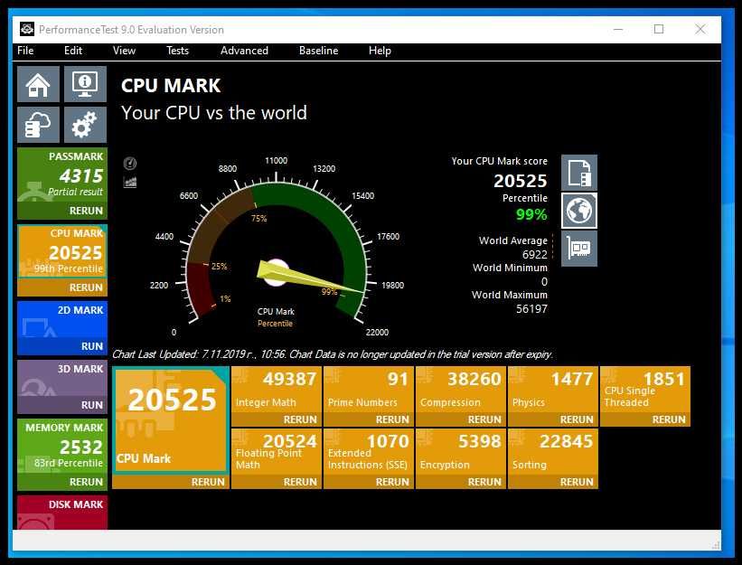Go to the Home dashboard icon
Screen dimensions: 742x565
pyautogui.click(x=38, y=84)
